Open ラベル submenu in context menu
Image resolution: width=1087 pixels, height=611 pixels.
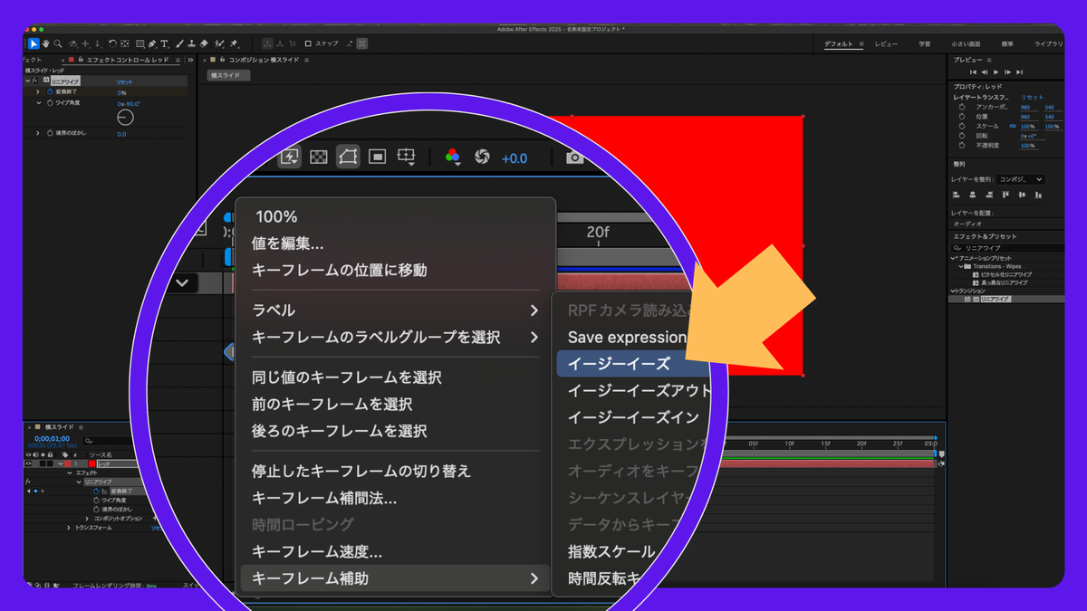(x=395, y=310)
